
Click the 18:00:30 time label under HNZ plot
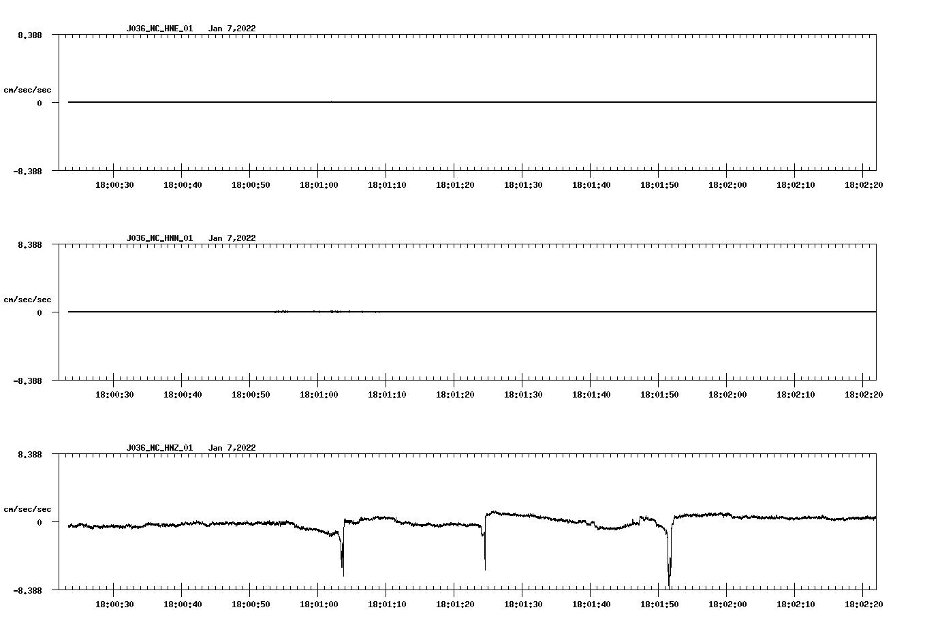pyautogui.click(x=114, y=604)
